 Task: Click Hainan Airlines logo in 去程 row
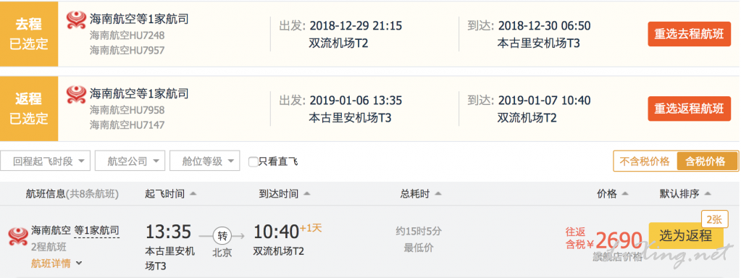click(x=75, y=20)
